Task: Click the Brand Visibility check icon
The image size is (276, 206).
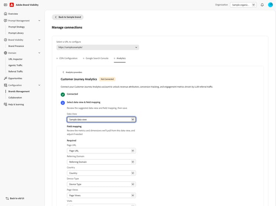Action: [6, 40]
